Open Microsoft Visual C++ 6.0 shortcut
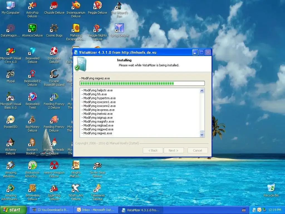Image resolution: width=285 pixels, height=214 pixels. click(11, 55)
